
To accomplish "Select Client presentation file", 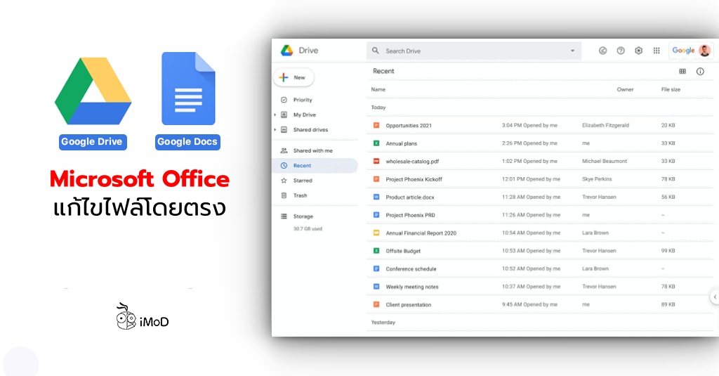I will click(x=540, y=304).
